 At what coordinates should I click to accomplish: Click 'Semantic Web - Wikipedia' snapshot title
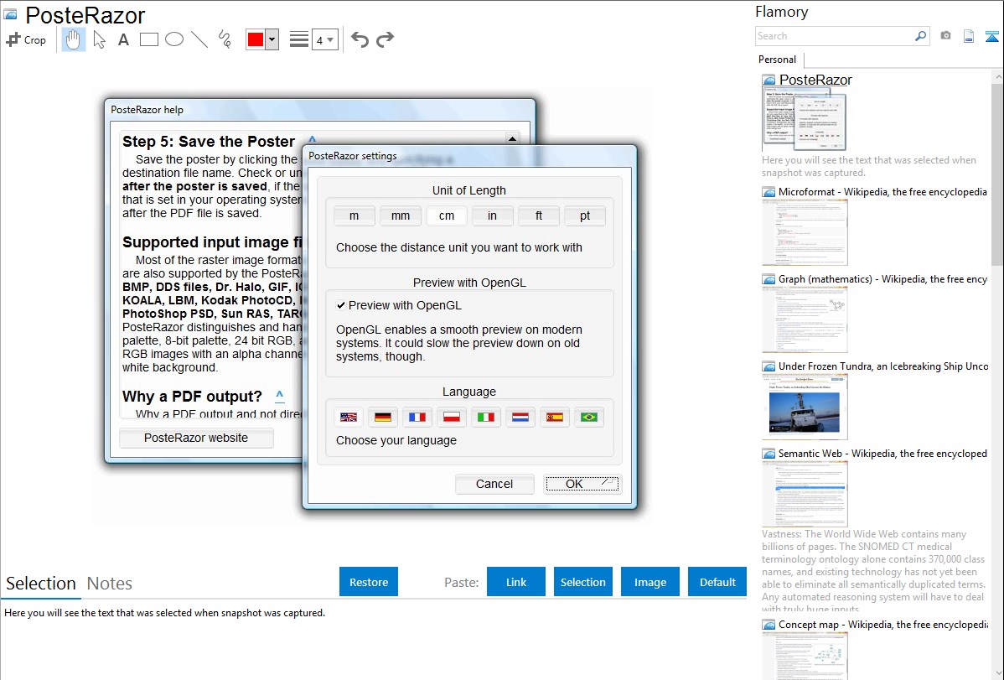[882, 454]
